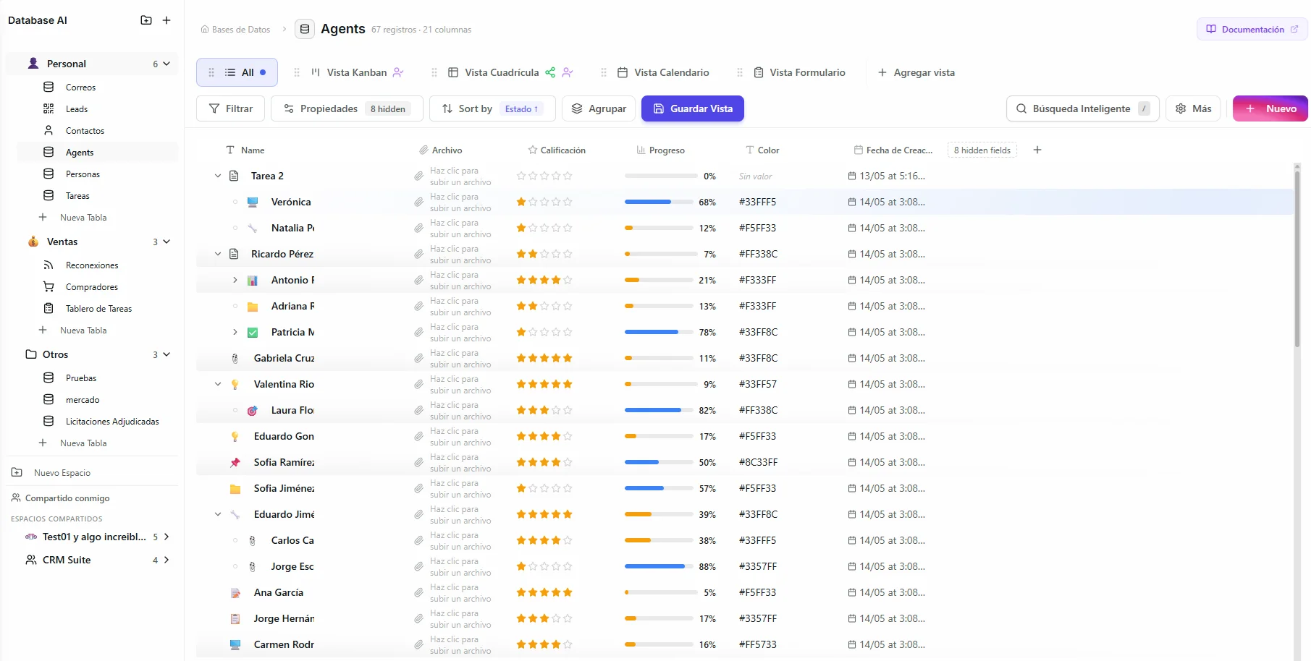Click the lightbulb icon beside Valentina Rio
The image size is (1311, 661).
click(x=235, y=384)
